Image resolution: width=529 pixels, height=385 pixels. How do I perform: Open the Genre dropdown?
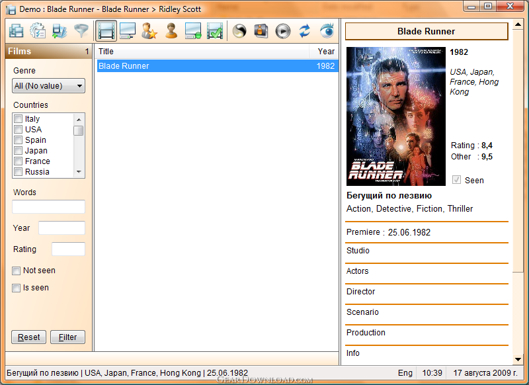48,86
